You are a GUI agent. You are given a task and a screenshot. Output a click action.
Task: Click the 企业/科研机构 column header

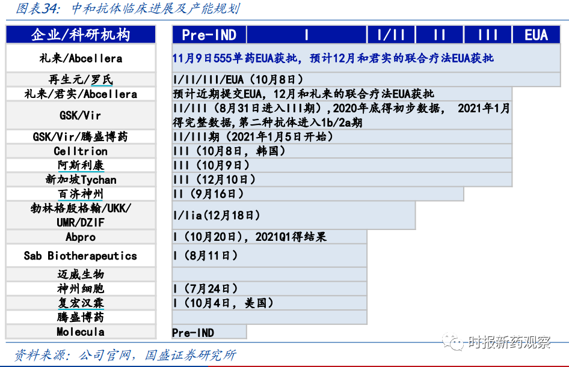pyautogui.click(x=81, y=34)
